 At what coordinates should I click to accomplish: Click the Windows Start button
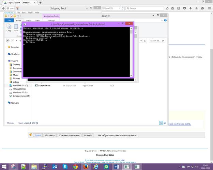click(4, 166)
